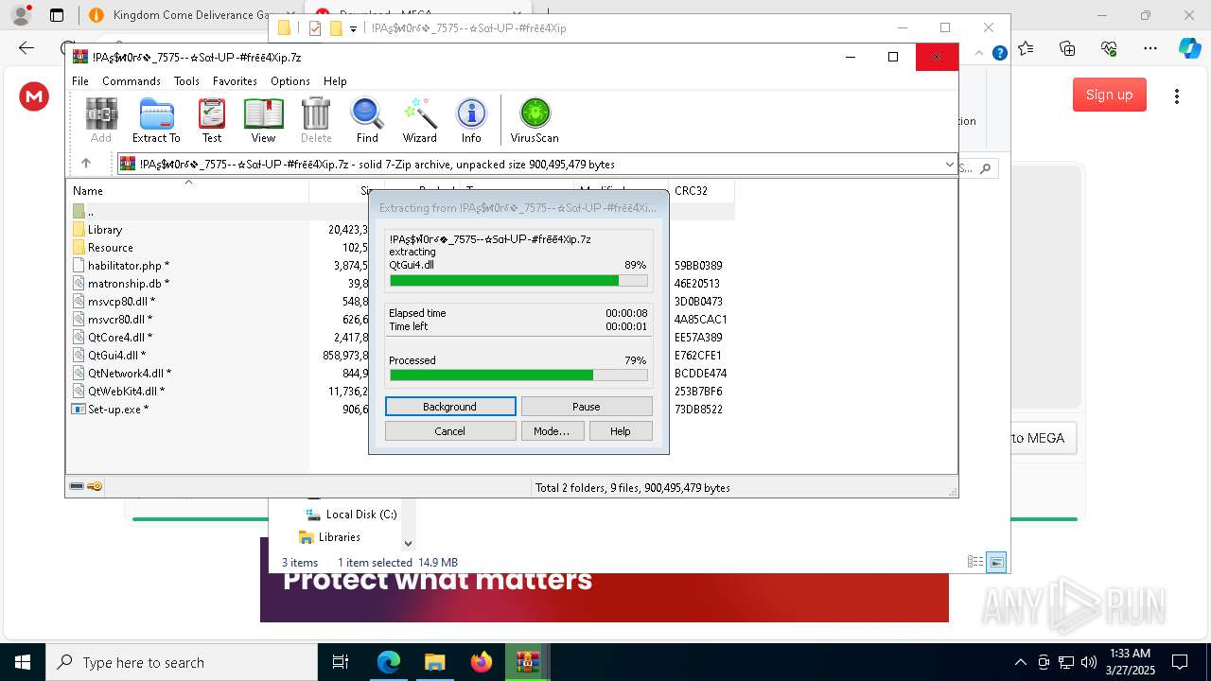Sort by the Name column header
The height and width of the screenshot is (681, 1211).
point(187,191)
